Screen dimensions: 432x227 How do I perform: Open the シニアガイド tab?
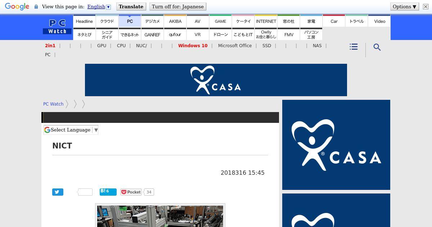point(107,35)
